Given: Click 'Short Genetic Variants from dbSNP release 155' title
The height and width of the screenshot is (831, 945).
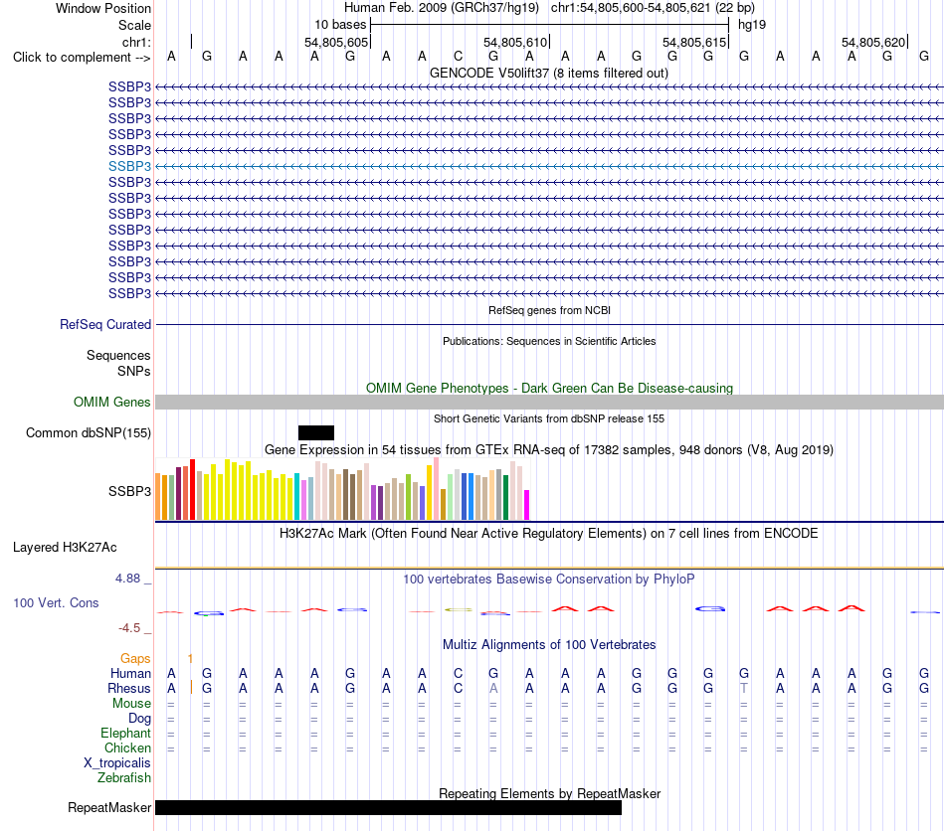Looking at the screenshot, I should click(x=549, y=419).
